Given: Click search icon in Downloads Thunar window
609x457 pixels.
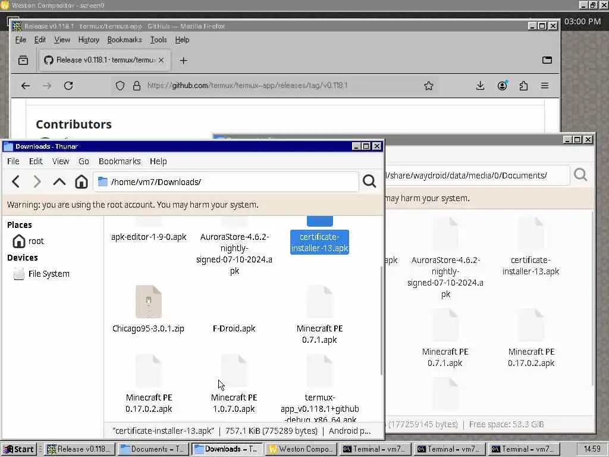Looking at the screenshot, I should [x=369, y=181].
